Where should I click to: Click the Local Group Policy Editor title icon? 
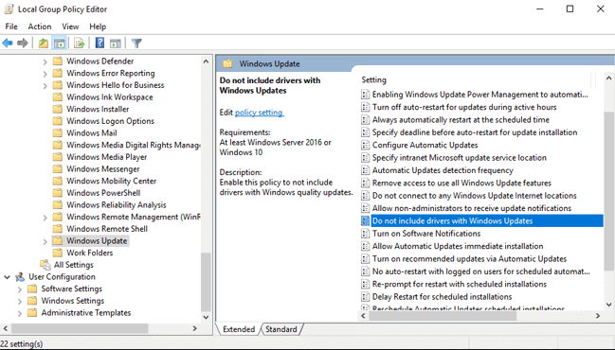tap(9, 9)
